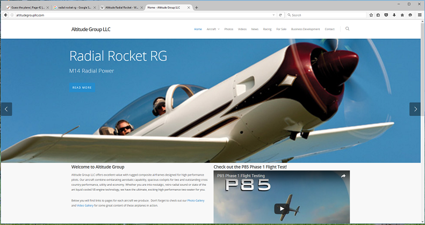This screenshot has width=425, height=225.
Task: Close the Guess the plane tab
Action: click(x=47, y=8)
